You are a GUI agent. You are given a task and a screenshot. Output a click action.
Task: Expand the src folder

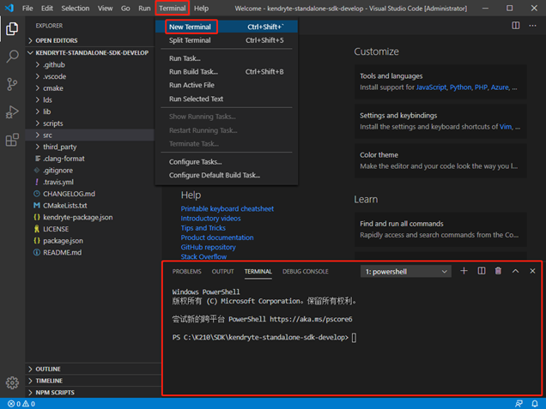[x=90, y=135]
